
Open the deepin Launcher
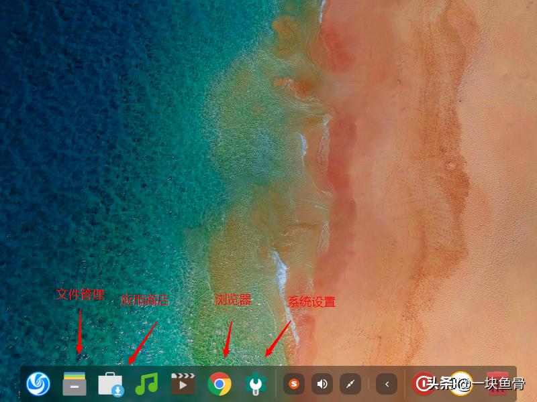pyautogui.click(x=37, y=385)
